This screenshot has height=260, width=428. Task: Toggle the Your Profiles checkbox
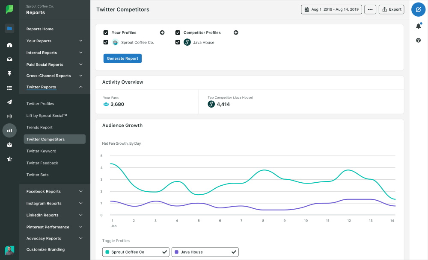tap(106, 32)
